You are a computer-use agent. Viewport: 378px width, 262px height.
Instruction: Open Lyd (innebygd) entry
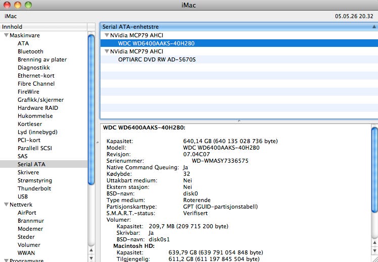[x=37, y=132]
